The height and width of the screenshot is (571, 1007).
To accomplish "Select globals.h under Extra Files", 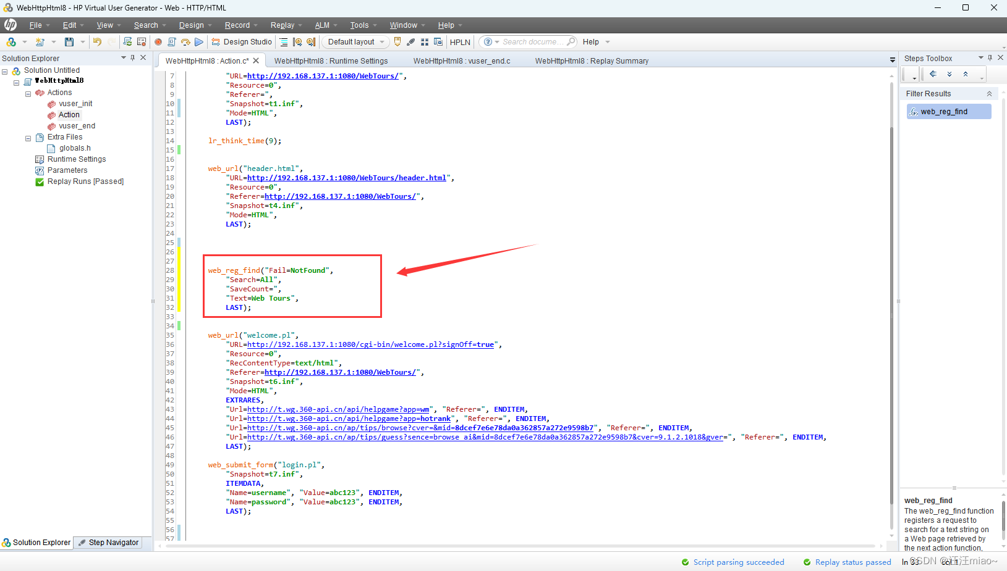I will pos(75,148).
